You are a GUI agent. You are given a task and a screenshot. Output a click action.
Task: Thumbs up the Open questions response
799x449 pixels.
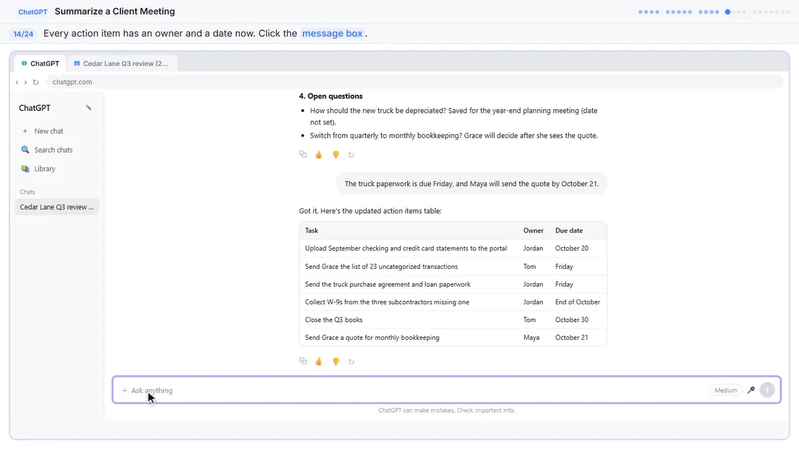tap(319, 155)
